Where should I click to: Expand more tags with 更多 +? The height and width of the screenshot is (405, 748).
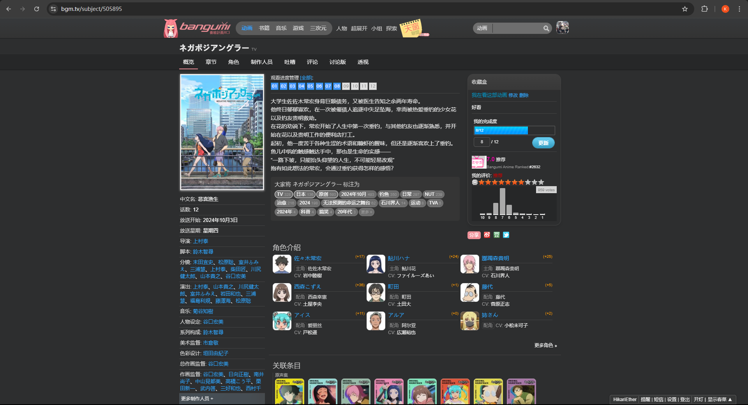pos(366,212)
